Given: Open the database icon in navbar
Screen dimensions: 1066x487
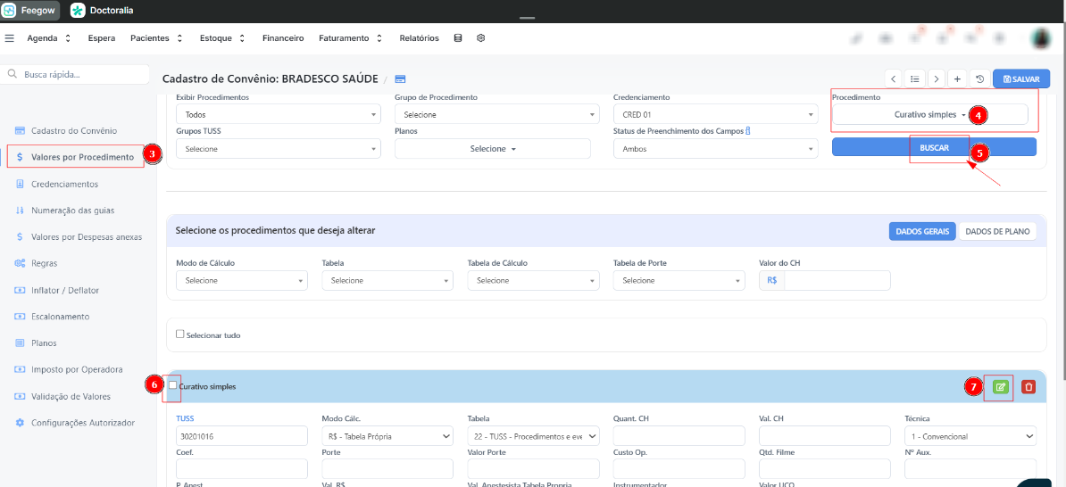Looking at the screenshot, I should (x=457, y=38).
